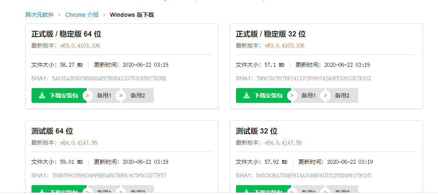Click file size 59.01 MB
This screenshot has height=195, width=438.
[72, 162]
